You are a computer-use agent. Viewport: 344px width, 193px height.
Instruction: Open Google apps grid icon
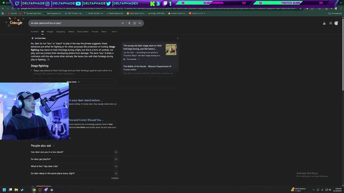pyautogui.click(x=331, y=23)
